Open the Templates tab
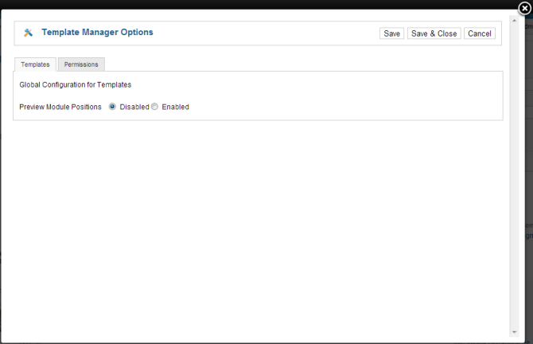This screenshot has height=344, width=533. coord(35,64)
